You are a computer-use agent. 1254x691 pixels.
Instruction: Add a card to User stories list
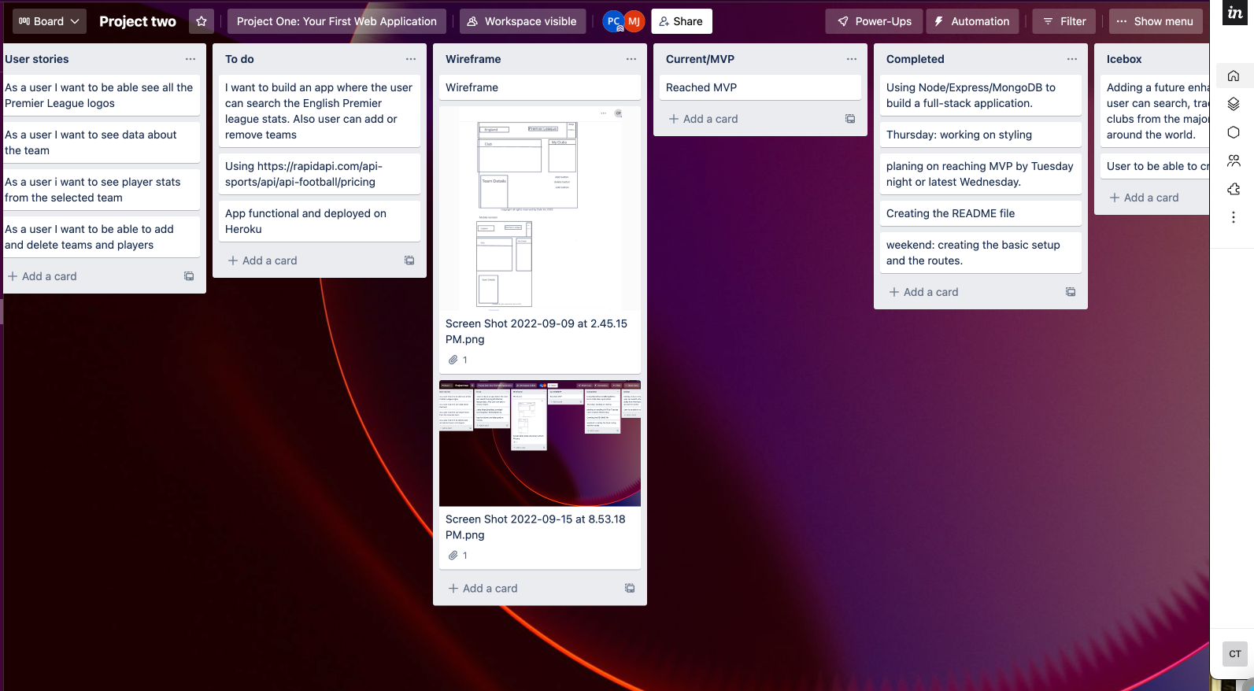coord(43,276)
